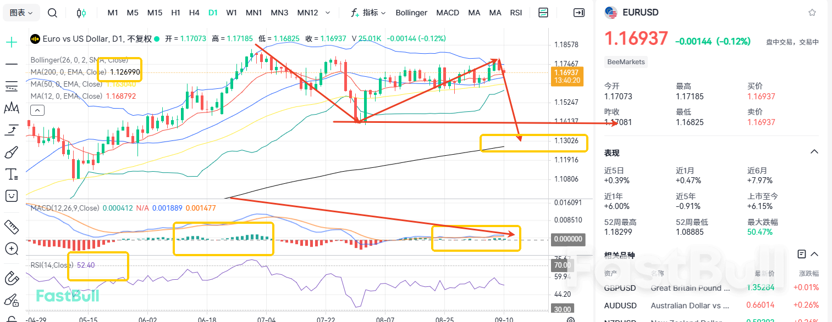
Task: Pick the ruler measurement tool
Action: click(12, 226)
